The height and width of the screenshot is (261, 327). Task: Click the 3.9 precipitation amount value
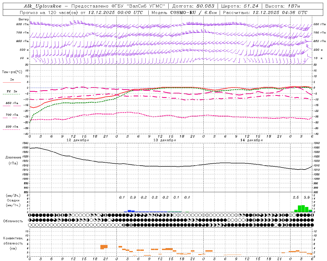307,198
